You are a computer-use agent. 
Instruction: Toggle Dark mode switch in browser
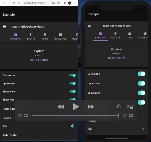72,75
